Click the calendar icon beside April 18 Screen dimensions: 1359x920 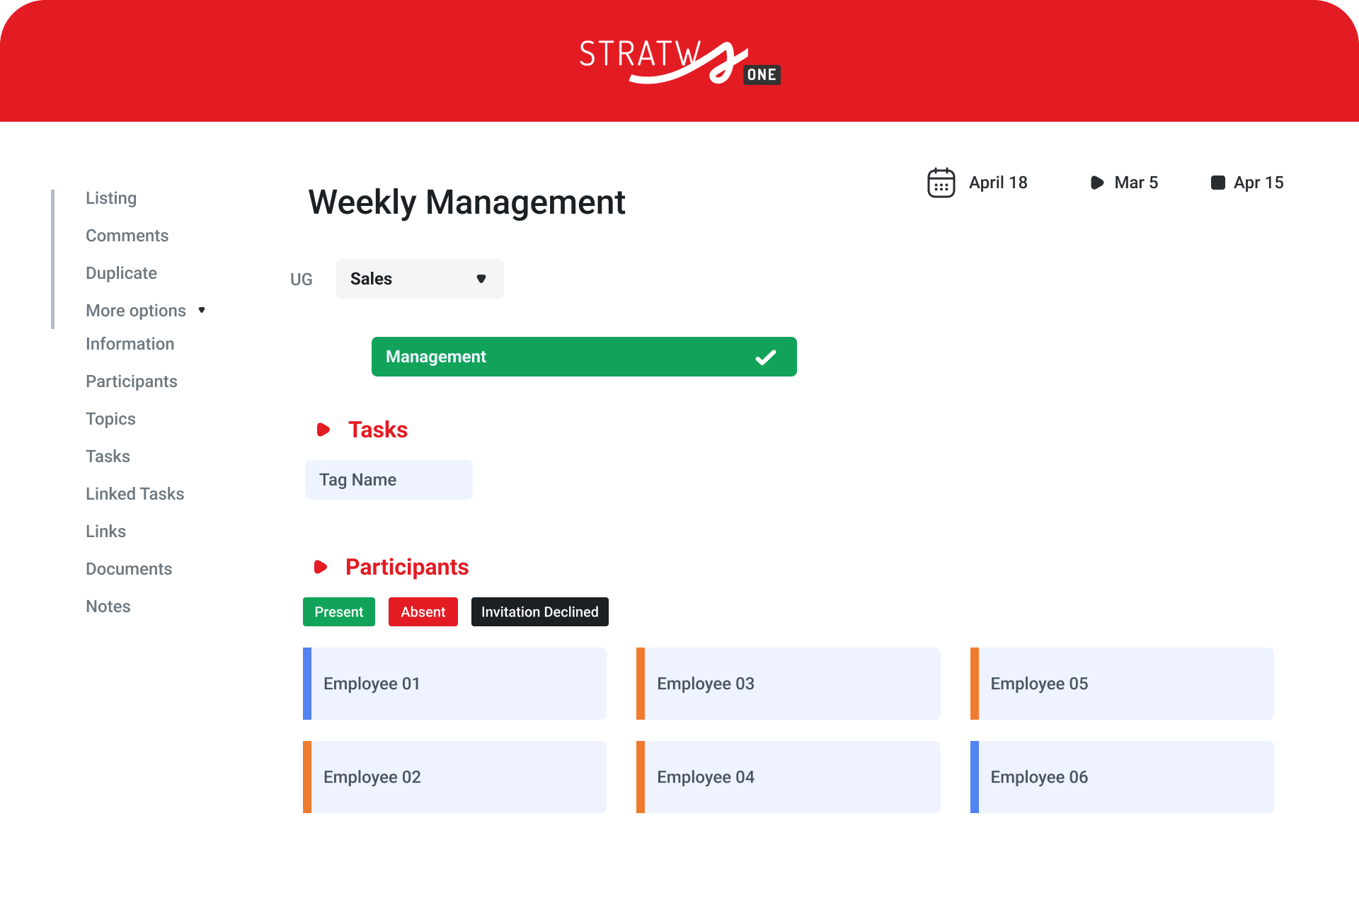941,183
